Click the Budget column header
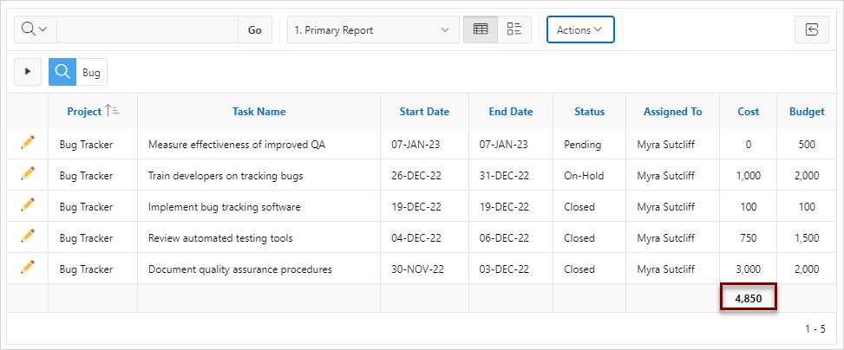 tap(806, 111)
